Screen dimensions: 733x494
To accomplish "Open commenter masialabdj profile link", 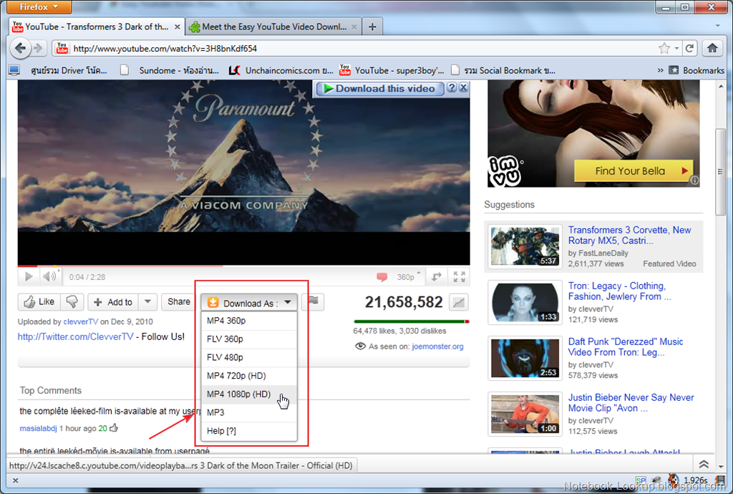I will pos(38,428).
